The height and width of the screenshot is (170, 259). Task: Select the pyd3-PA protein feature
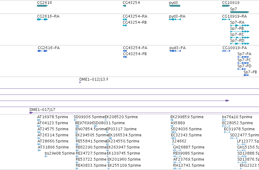pyautogui.click(x=175, y=51)
